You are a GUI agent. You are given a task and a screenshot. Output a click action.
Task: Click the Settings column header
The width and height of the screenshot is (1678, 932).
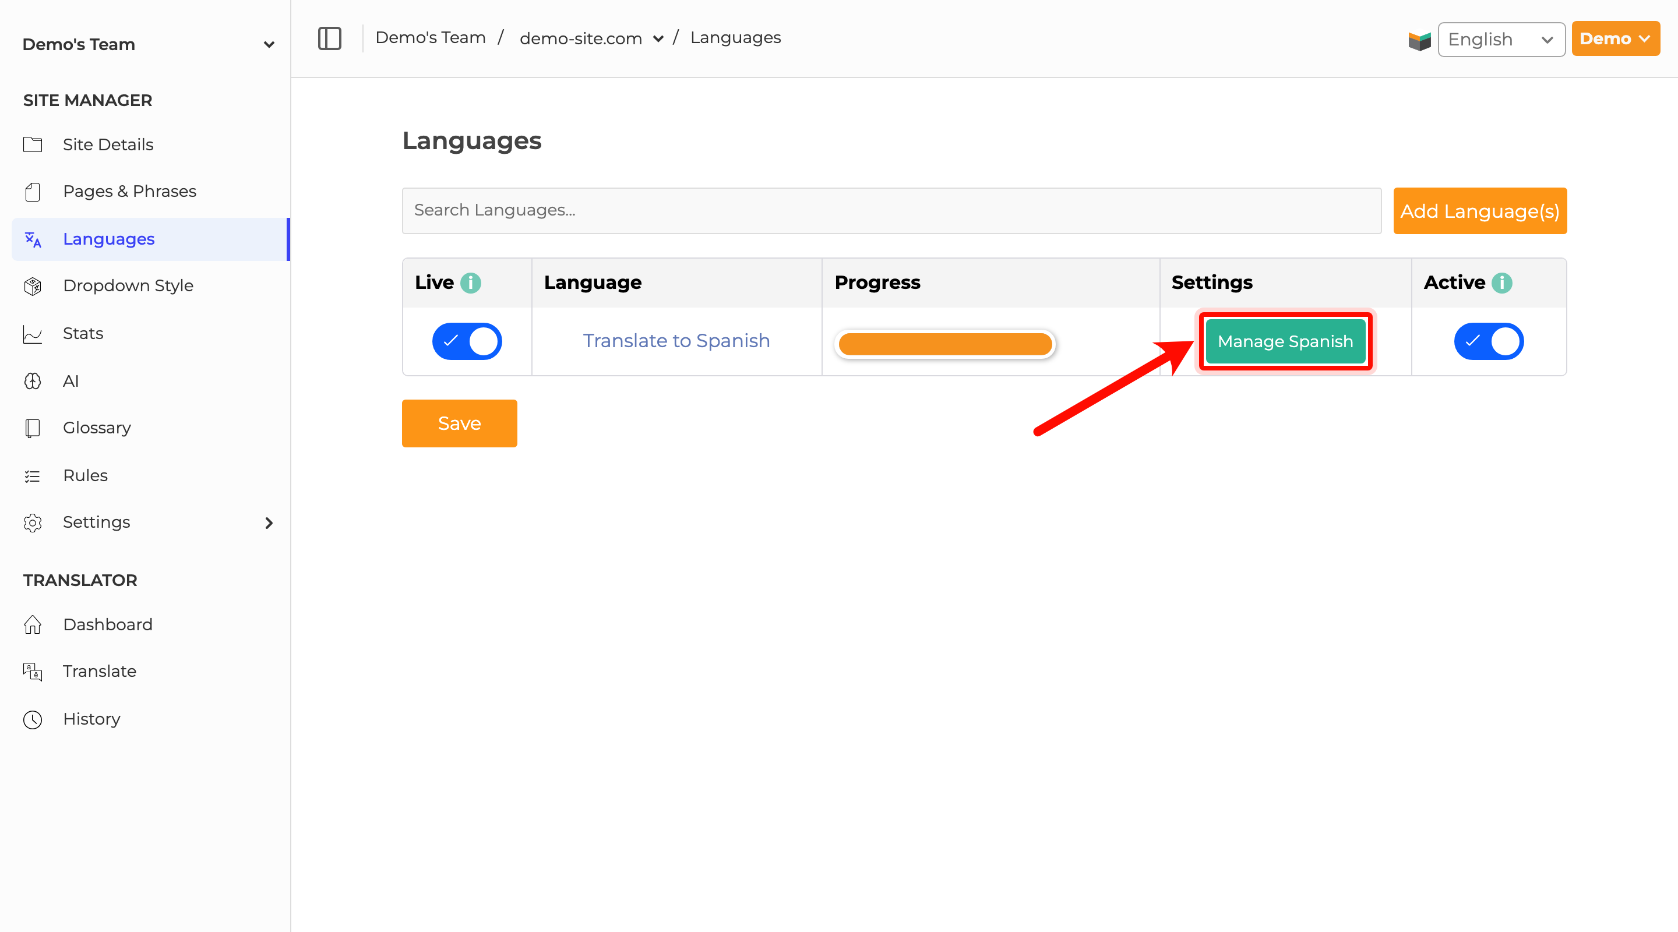click(1212, 283)
